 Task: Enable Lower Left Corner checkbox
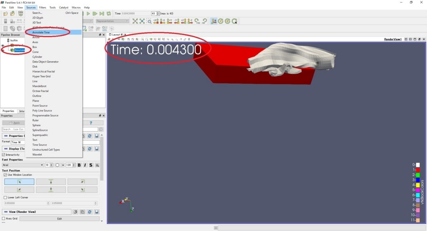pos(5,198)
